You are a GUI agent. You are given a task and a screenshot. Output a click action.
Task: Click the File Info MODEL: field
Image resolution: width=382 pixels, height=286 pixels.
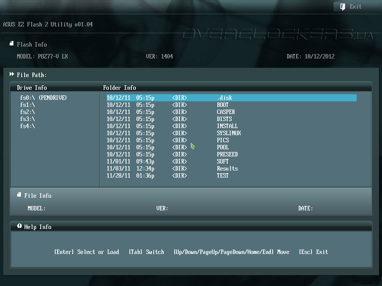point(37,209)
